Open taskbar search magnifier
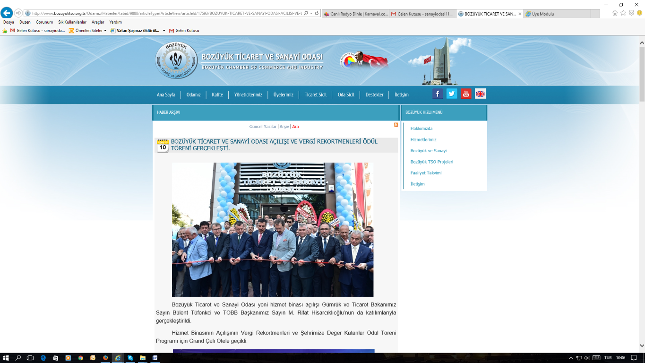This screenshot has height=363, width=645. click(x=18, y=358)
